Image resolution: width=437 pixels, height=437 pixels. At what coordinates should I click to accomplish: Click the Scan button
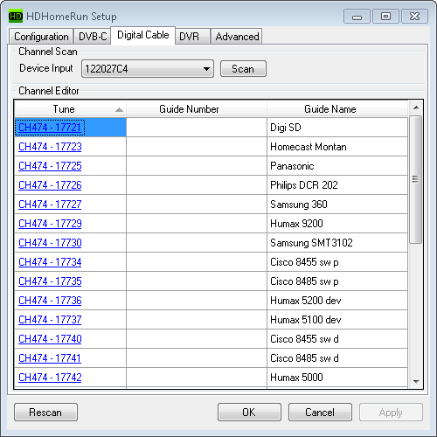243,69
